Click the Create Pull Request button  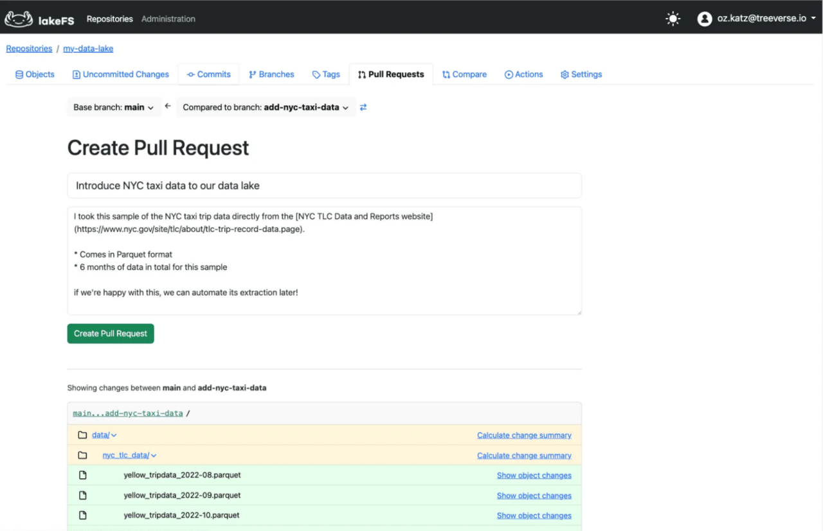click(110, 333)
